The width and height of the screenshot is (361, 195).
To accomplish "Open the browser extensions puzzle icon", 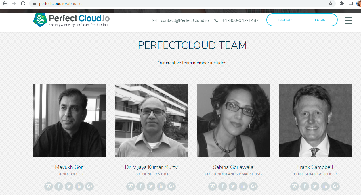I will [x=342, y=4].
